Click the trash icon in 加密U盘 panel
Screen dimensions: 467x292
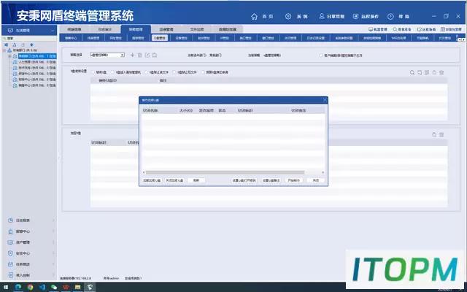point(441,134)
